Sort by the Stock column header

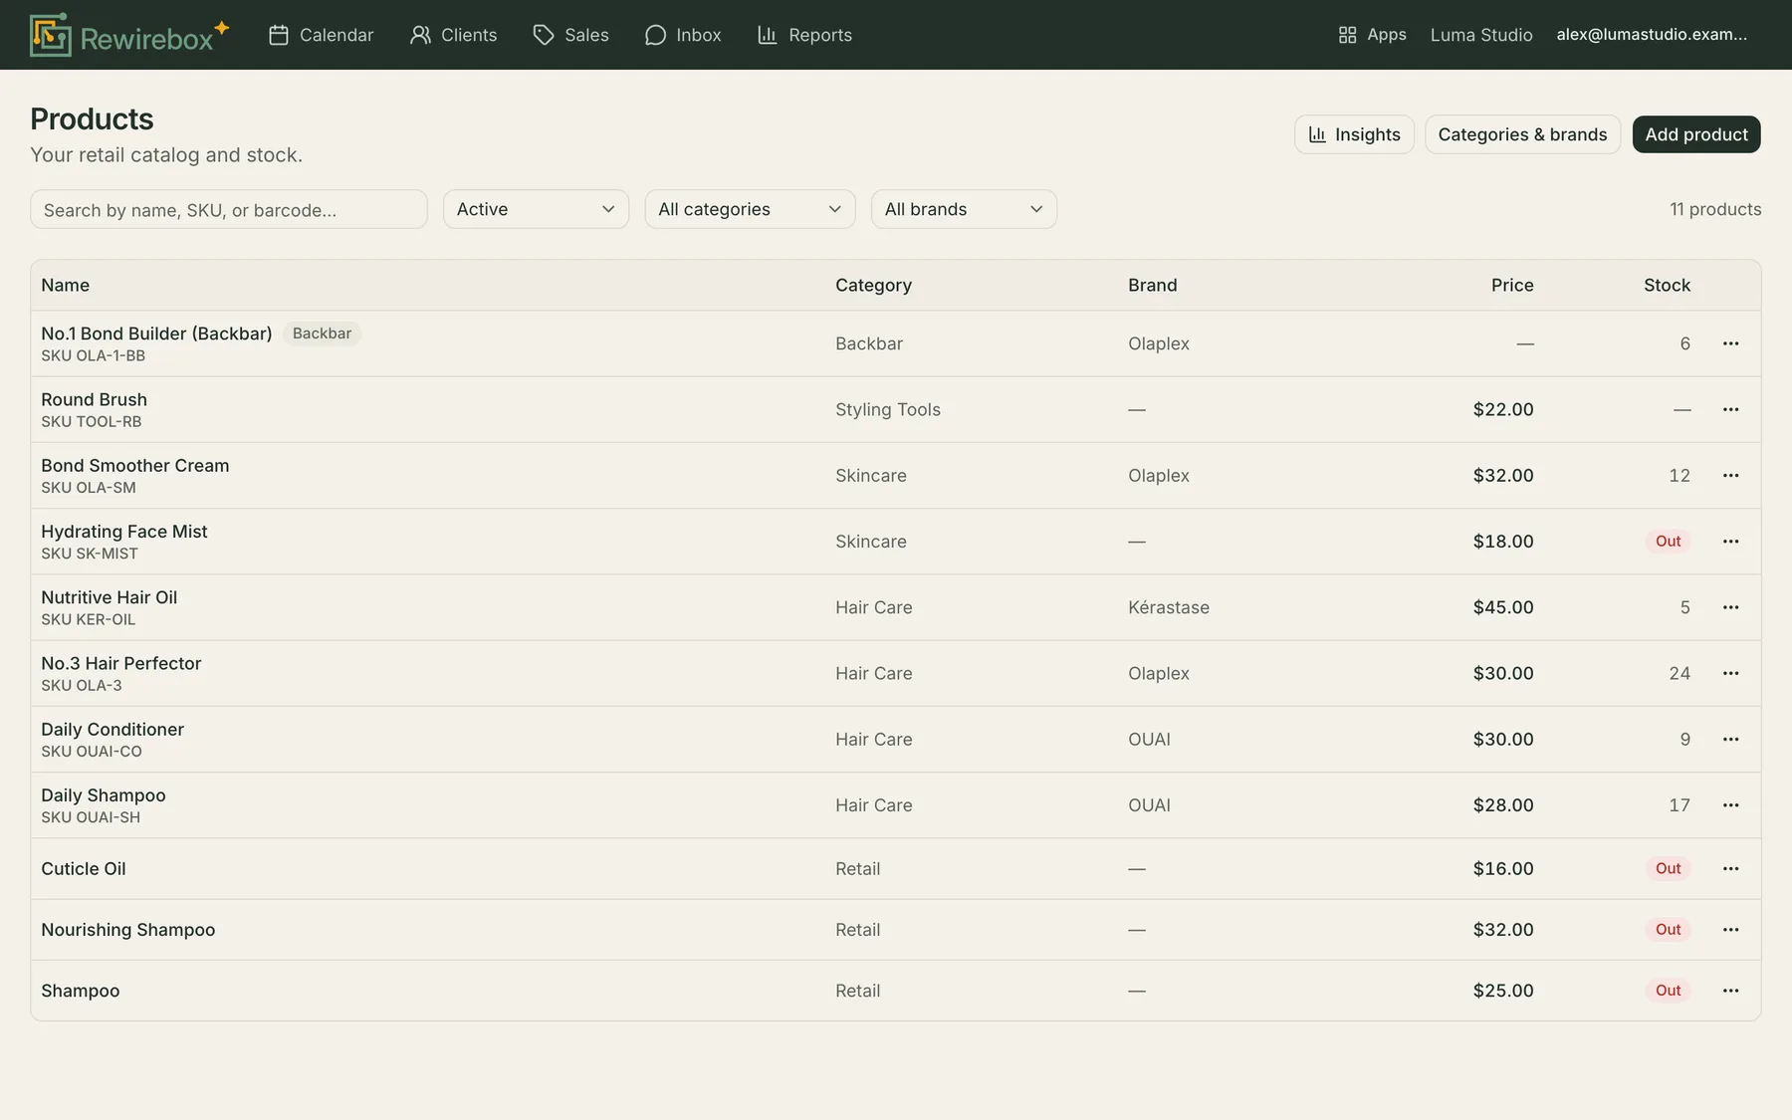1668,285
